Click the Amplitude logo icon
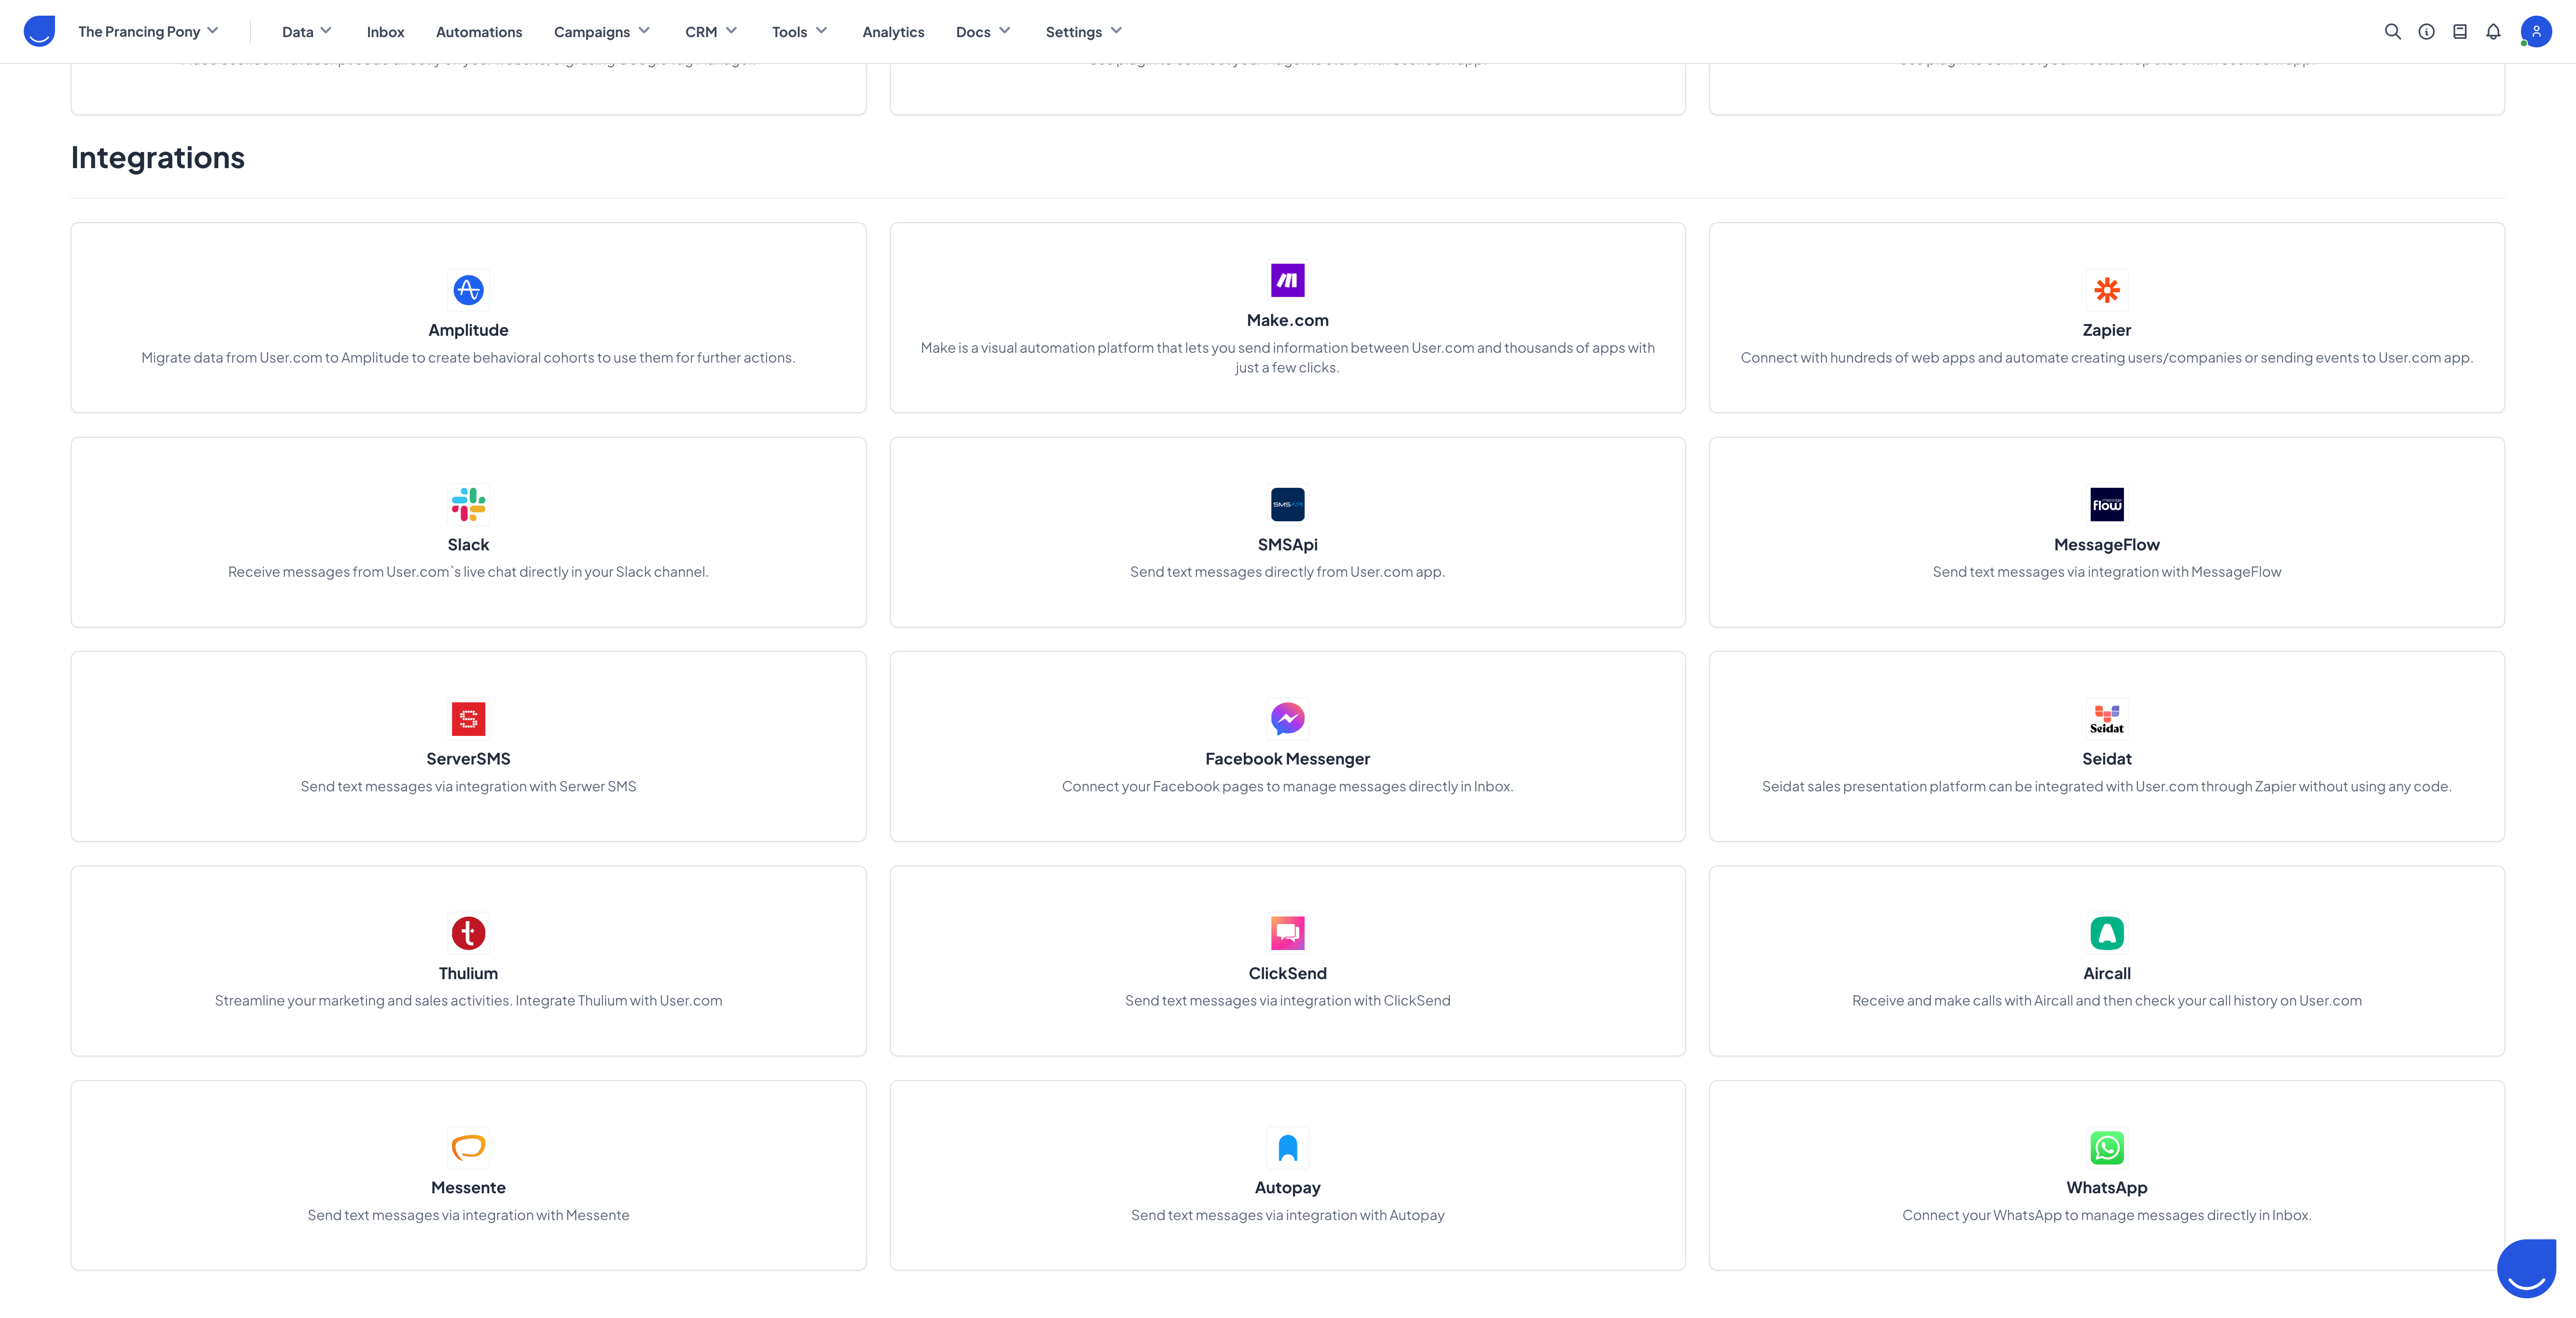 coord(468,290)
